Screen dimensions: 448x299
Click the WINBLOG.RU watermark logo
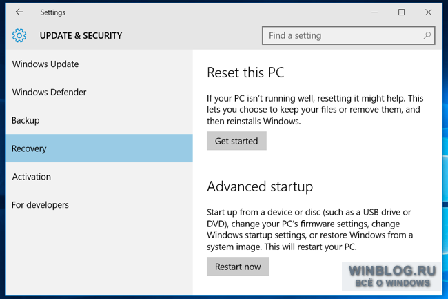[392, 276]
